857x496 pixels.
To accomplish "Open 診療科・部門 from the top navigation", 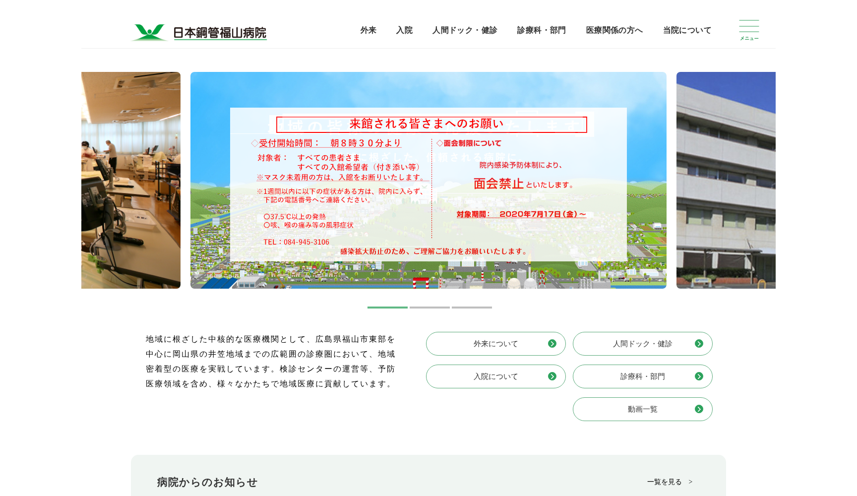I will coord(541,30).
